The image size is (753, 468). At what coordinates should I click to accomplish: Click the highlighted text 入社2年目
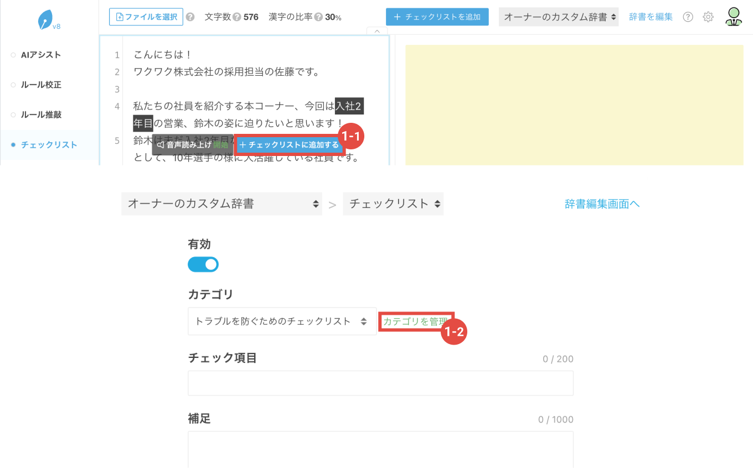(349, 106)
